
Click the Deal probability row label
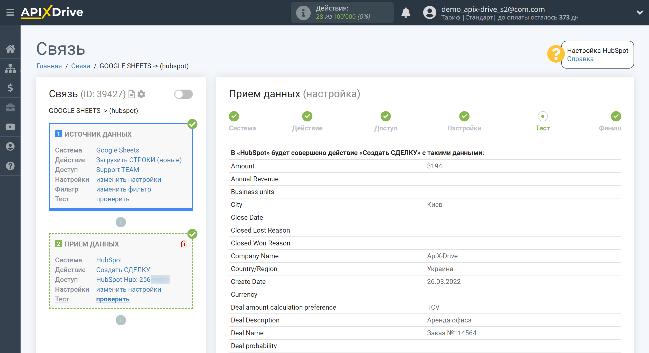click(x=254, y=346)
